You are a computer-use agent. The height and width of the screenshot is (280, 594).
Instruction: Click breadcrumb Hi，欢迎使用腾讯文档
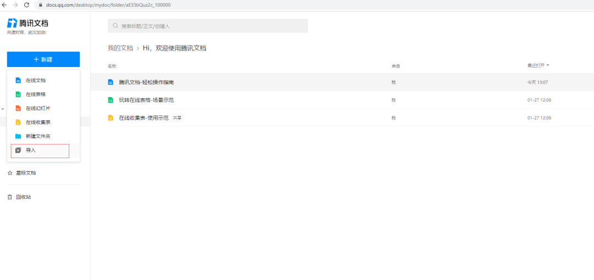pos(175,48)
